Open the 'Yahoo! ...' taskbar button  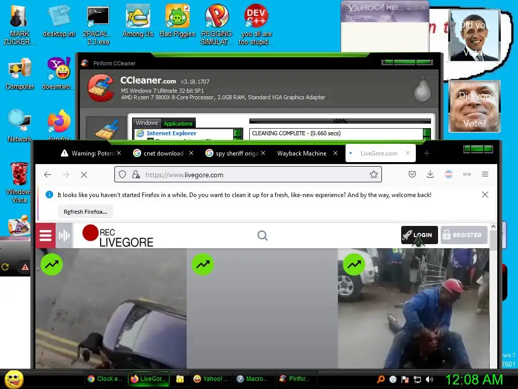[210, 379]
